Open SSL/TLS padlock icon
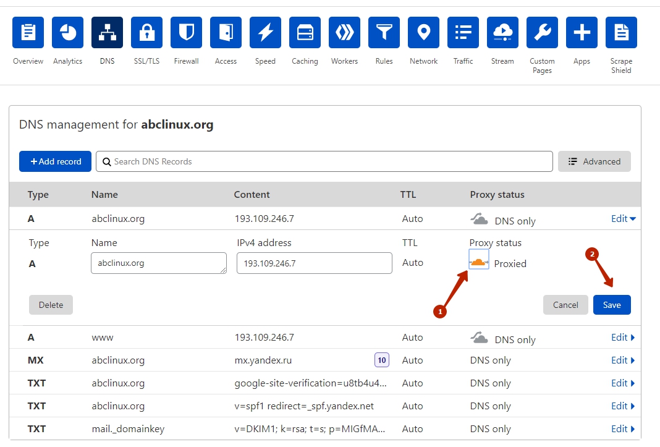The image size is (660, 447). [147, 33]
